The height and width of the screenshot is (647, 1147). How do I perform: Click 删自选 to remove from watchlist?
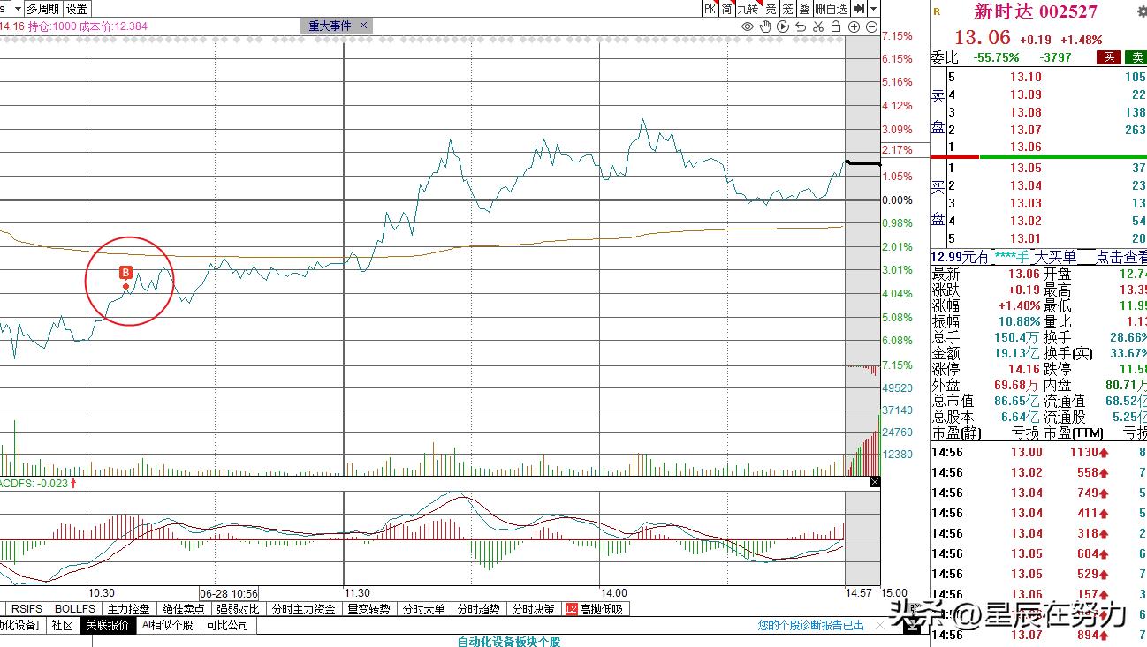831,9
